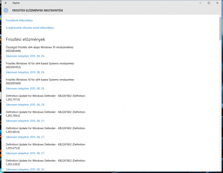Open status link under Definition 1.205.789.0

[25, 121]
